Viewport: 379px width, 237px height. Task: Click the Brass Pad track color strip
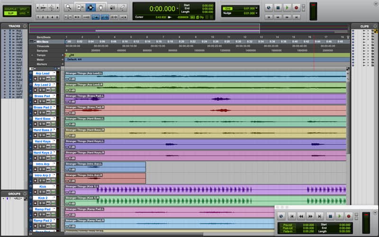point(31,99)
